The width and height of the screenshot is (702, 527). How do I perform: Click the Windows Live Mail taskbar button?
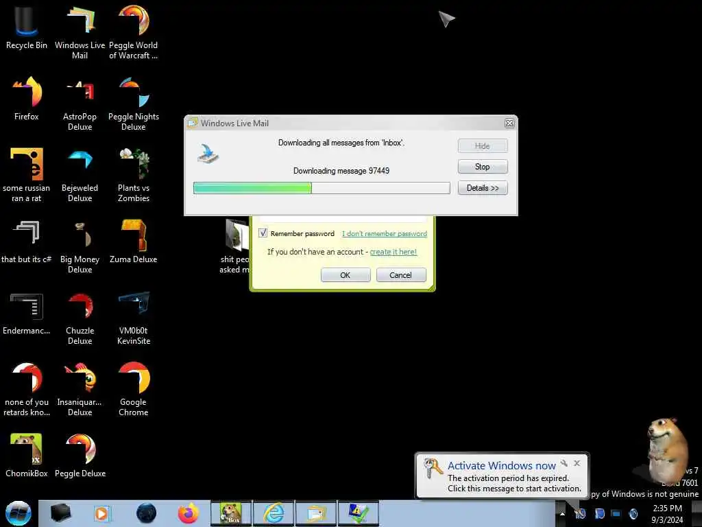click(x=316, y=513)
